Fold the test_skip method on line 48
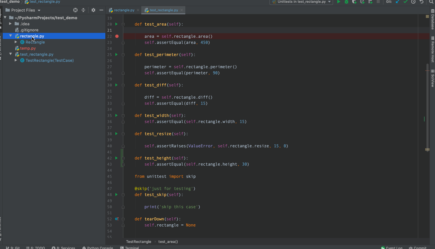 [123, 195]
